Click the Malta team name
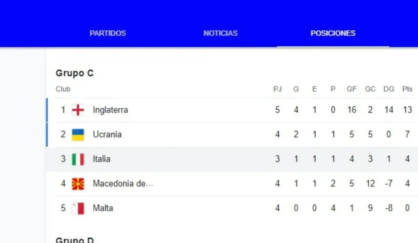The image size is (418, 243). coord(103,208)
